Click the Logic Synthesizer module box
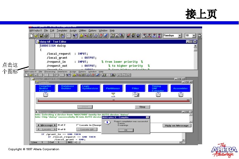 pyautogui.click(x=90, y=88)
